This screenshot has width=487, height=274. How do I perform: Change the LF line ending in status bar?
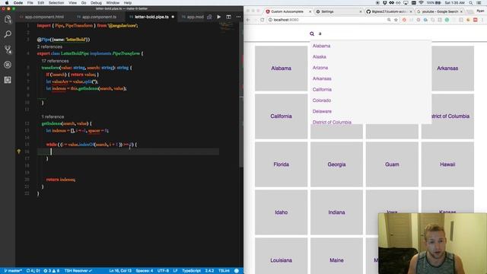click(x=175, y=271)
